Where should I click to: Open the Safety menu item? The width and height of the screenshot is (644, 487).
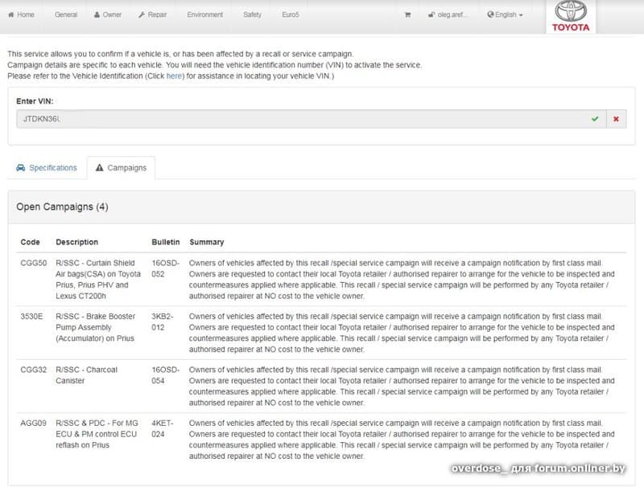(x=252, y=14)
